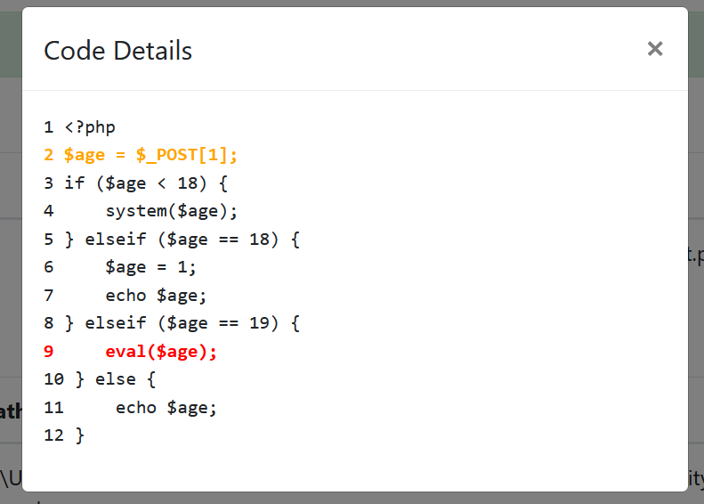The width and height of the screenshot is (704, 504).
Task: Select the red eval($age); line
Action: click(x=161, y=352)
